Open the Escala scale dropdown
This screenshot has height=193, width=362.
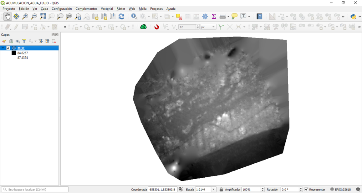[213, 190]
